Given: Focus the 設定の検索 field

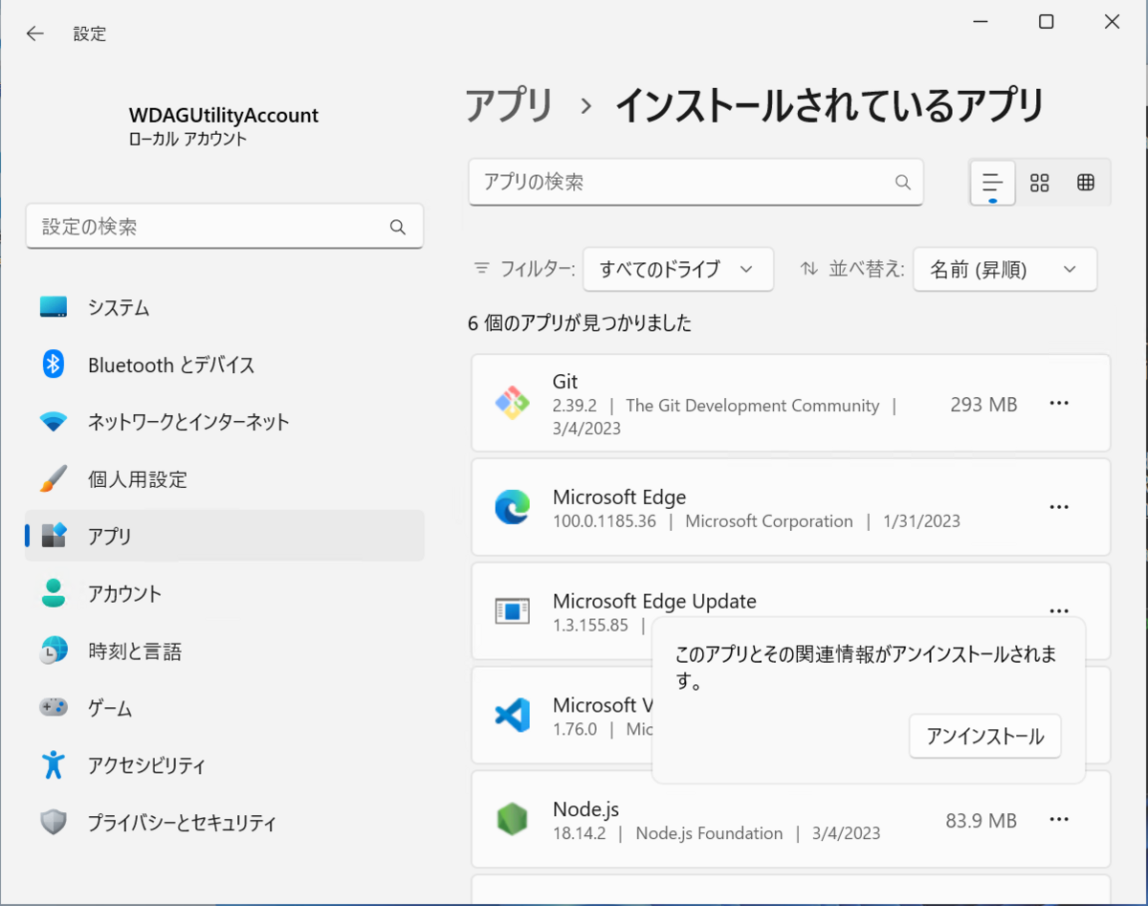Looking at the screenshot, I should tap(225, 227).
